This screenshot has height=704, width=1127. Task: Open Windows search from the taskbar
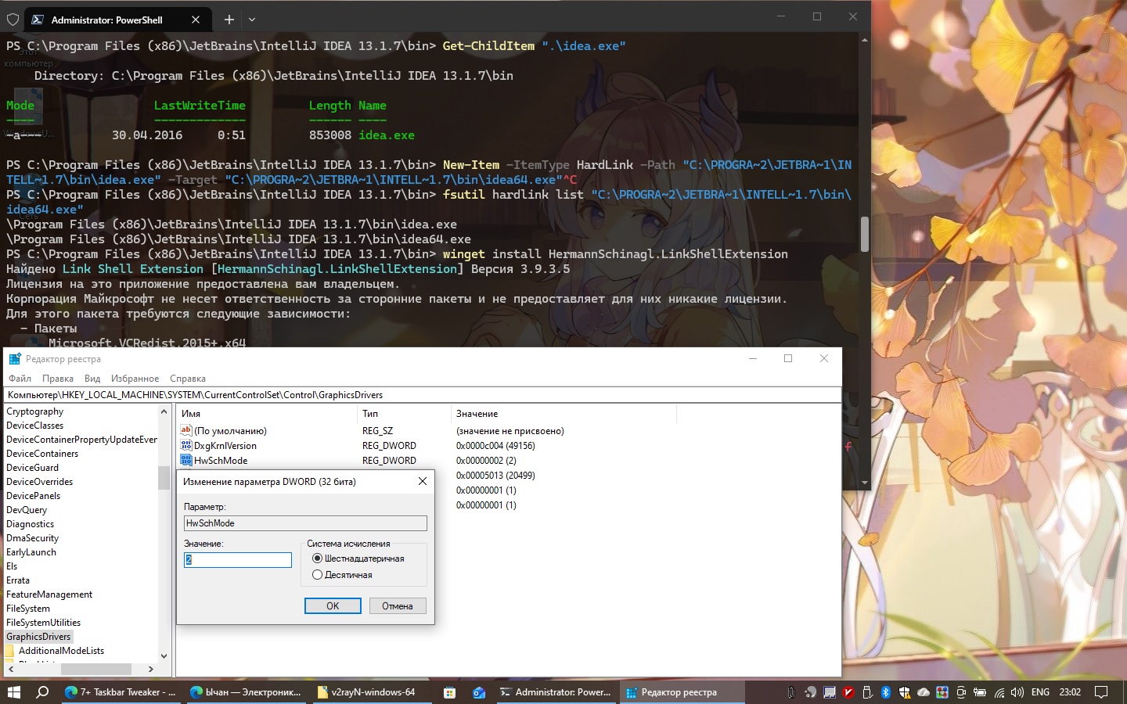click(x=42, y=692)
